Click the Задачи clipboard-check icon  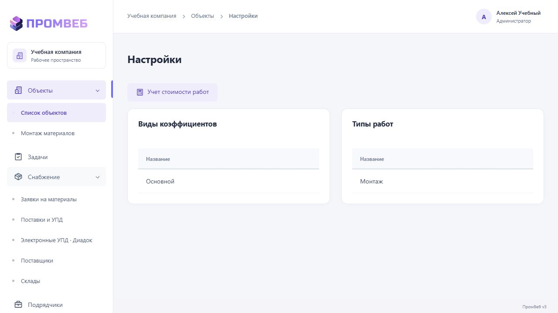tap(18, 157)
